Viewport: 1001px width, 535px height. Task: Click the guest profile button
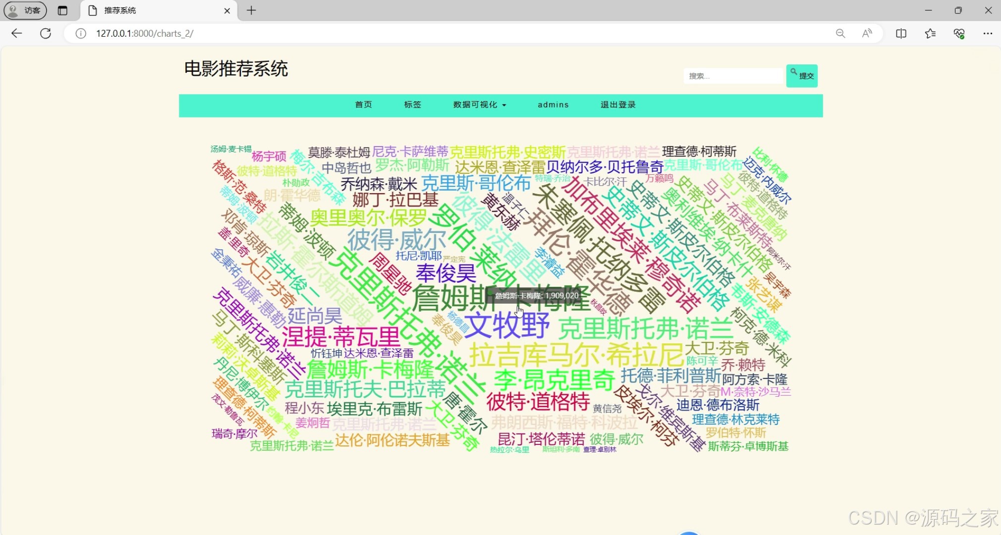[x=25, y=10]
